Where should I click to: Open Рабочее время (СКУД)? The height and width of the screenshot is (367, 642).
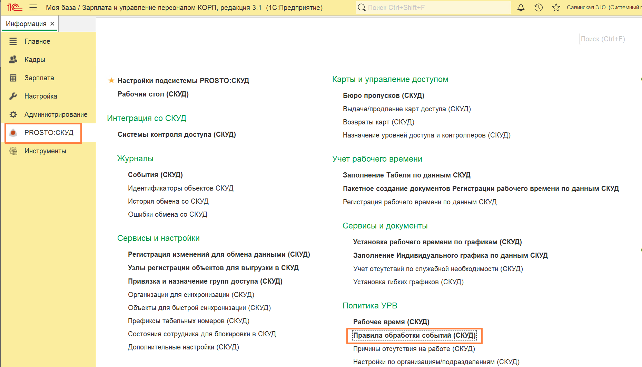point(391,322)
